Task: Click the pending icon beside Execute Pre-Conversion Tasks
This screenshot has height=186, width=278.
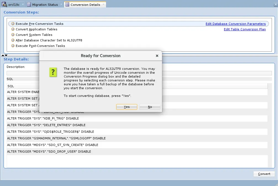Action: pyautogui.click(x=13, y=24)
